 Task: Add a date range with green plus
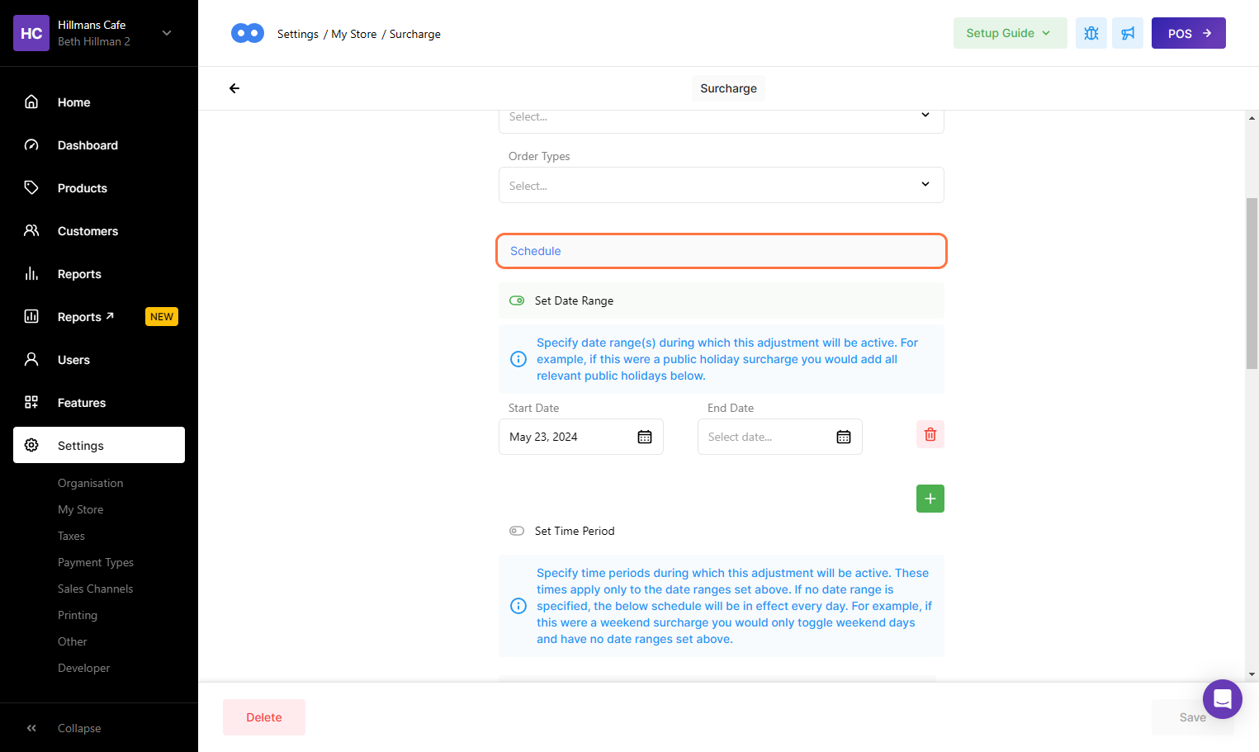[930, 499]
